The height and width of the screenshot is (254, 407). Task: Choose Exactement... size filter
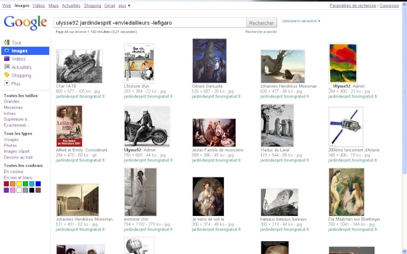click(x=17, y=125)
